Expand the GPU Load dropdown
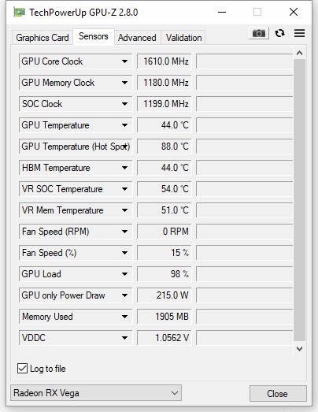This screenshot has height=412, width=318. coord(124,274)
